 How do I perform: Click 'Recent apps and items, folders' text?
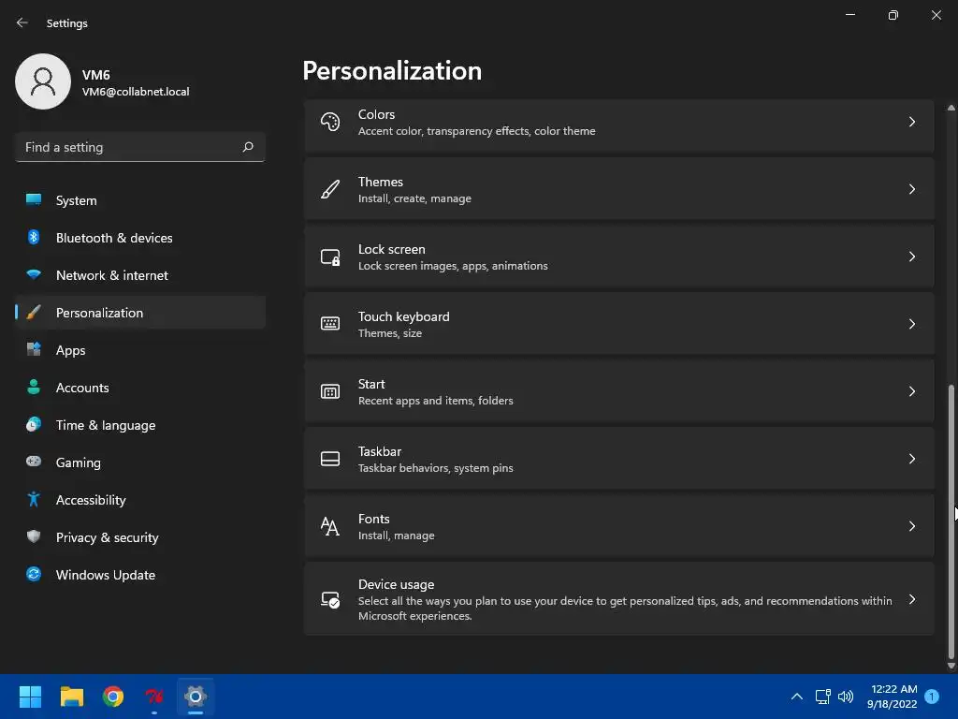coord(436,401)
